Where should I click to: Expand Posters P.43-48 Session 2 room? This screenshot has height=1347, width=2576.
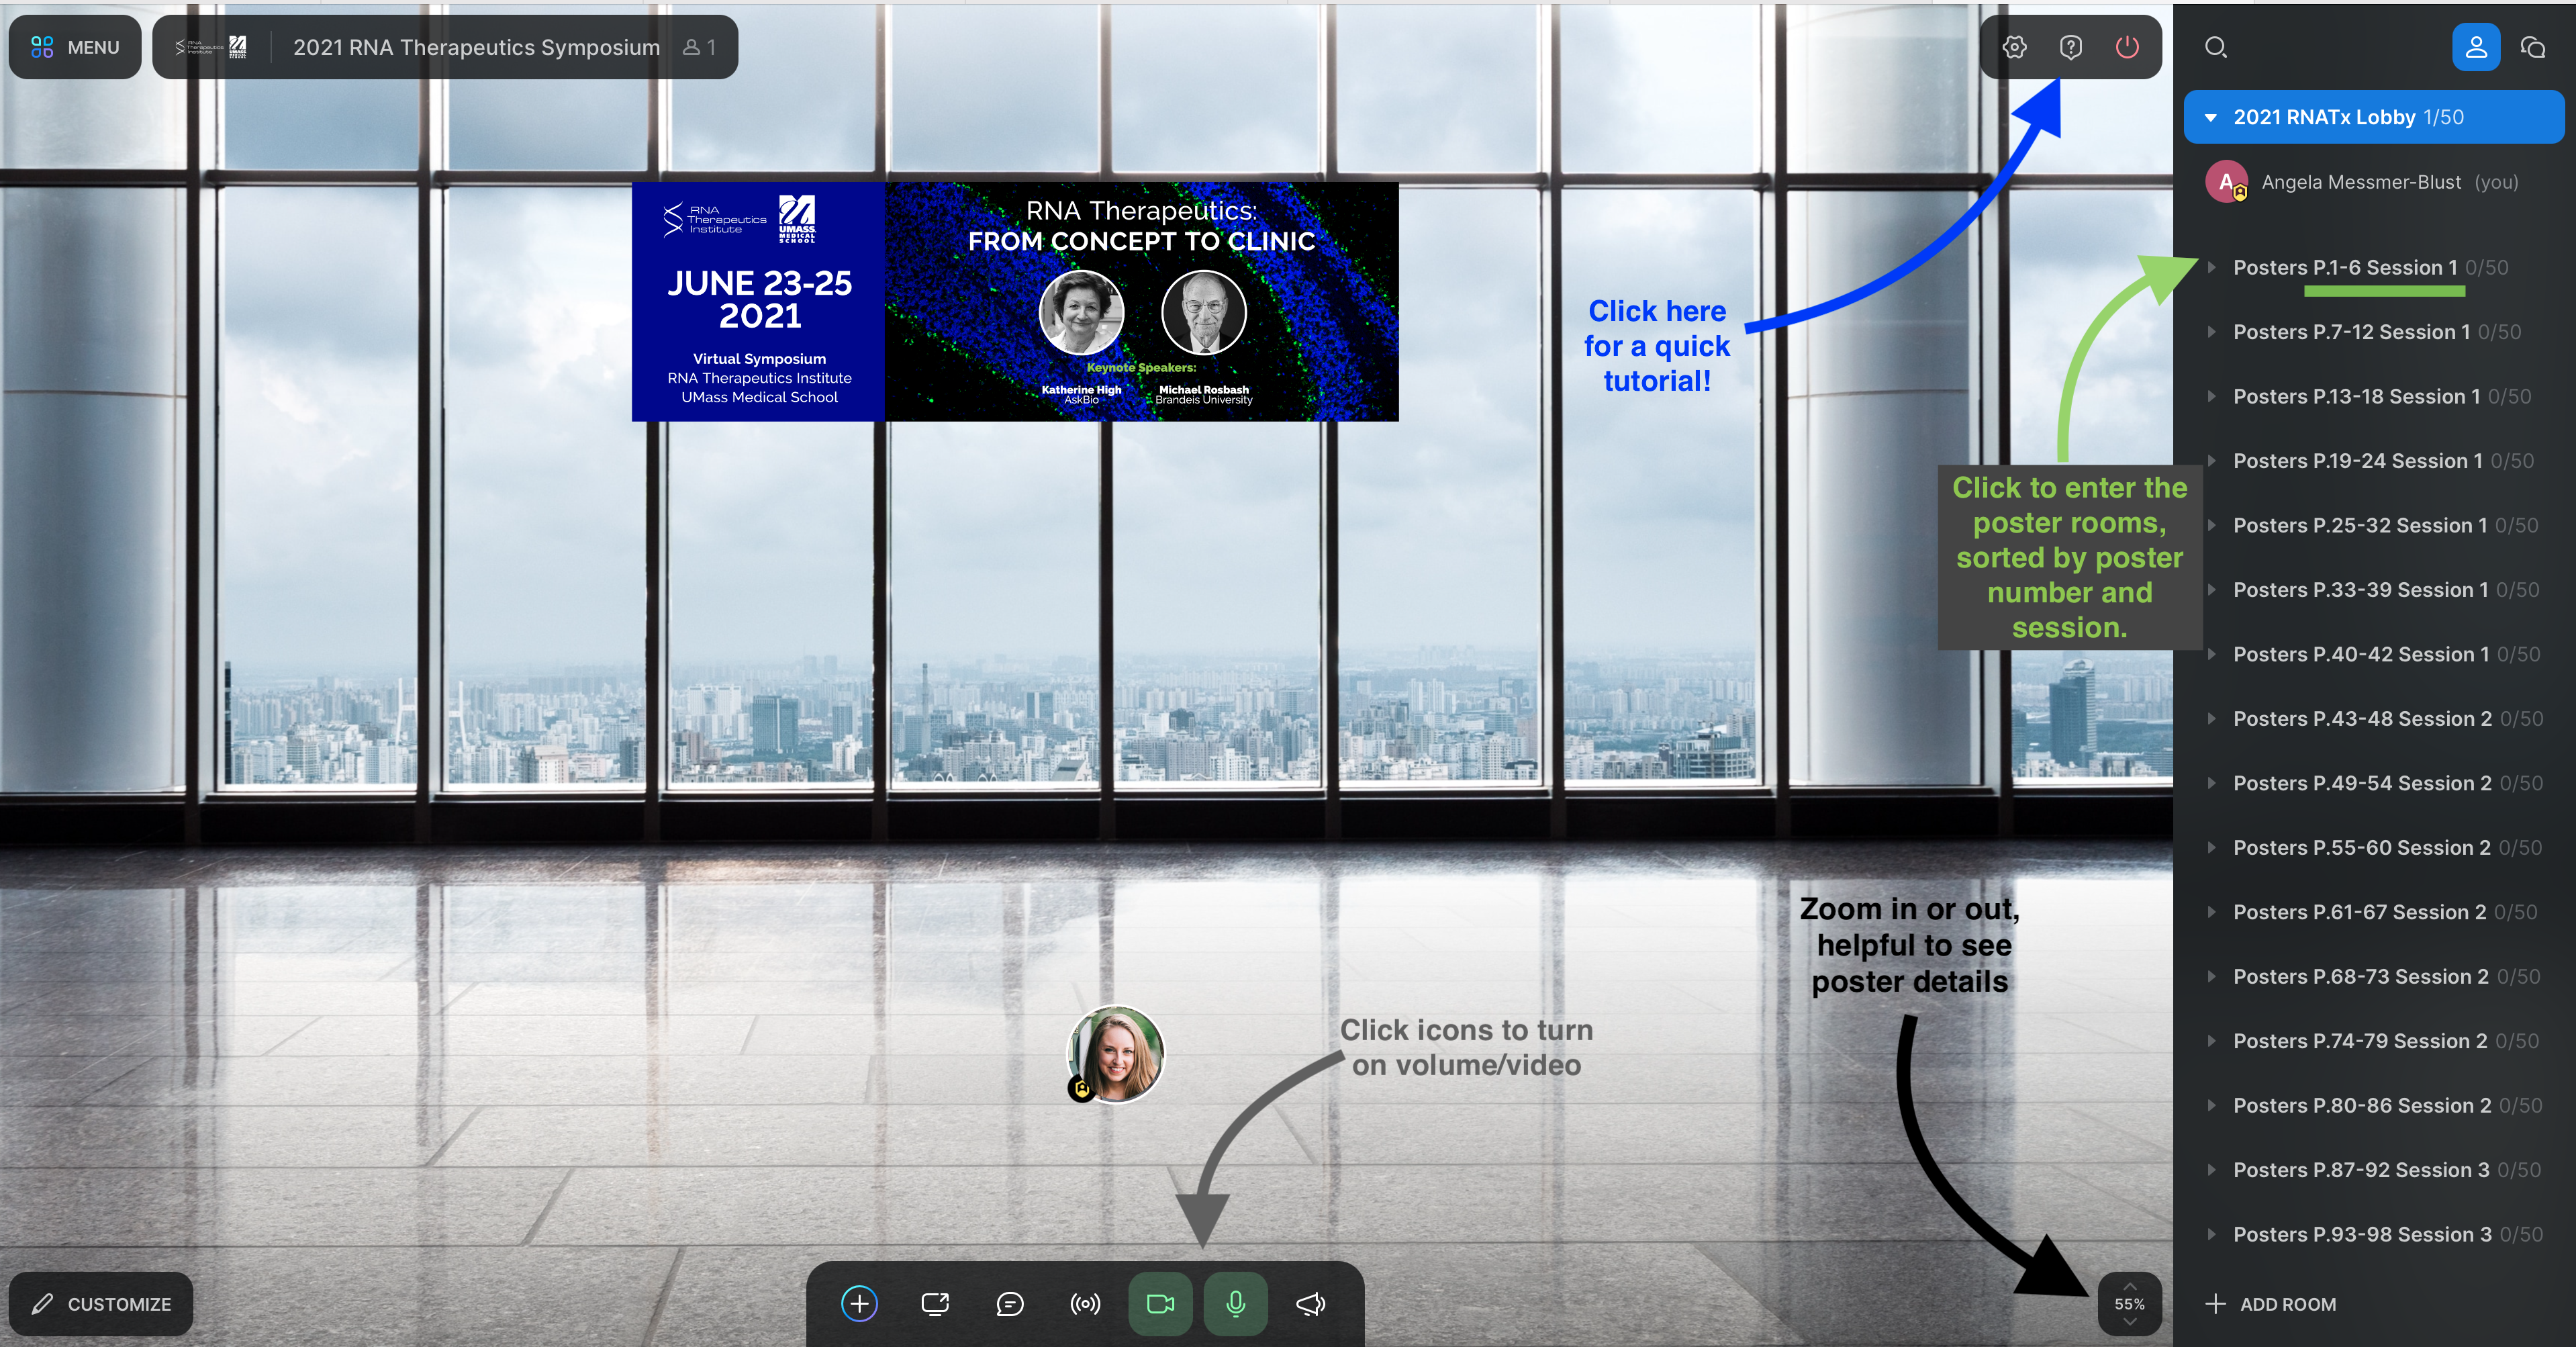pyautogui.click(x=2212, y=718)
